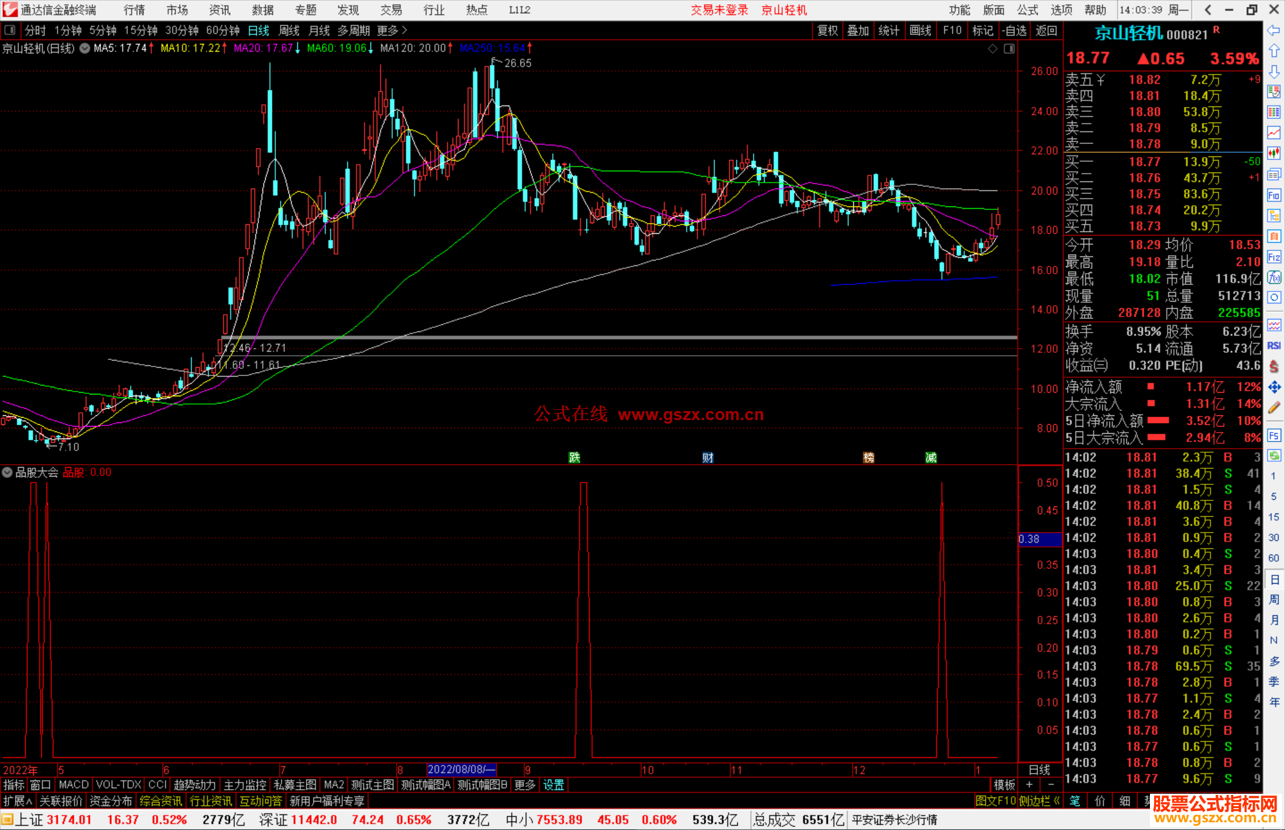Open the f(x) formula sidebar icon
1285x830 pixels.
[x=1274, y=277]
